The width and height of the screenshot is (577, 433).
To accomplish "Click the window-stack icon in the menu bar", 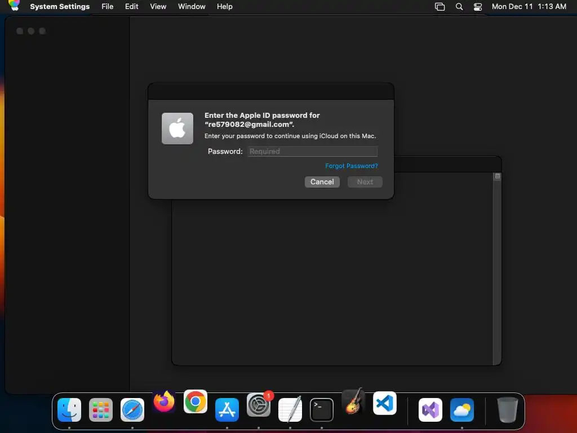I will tap(440, 7).
